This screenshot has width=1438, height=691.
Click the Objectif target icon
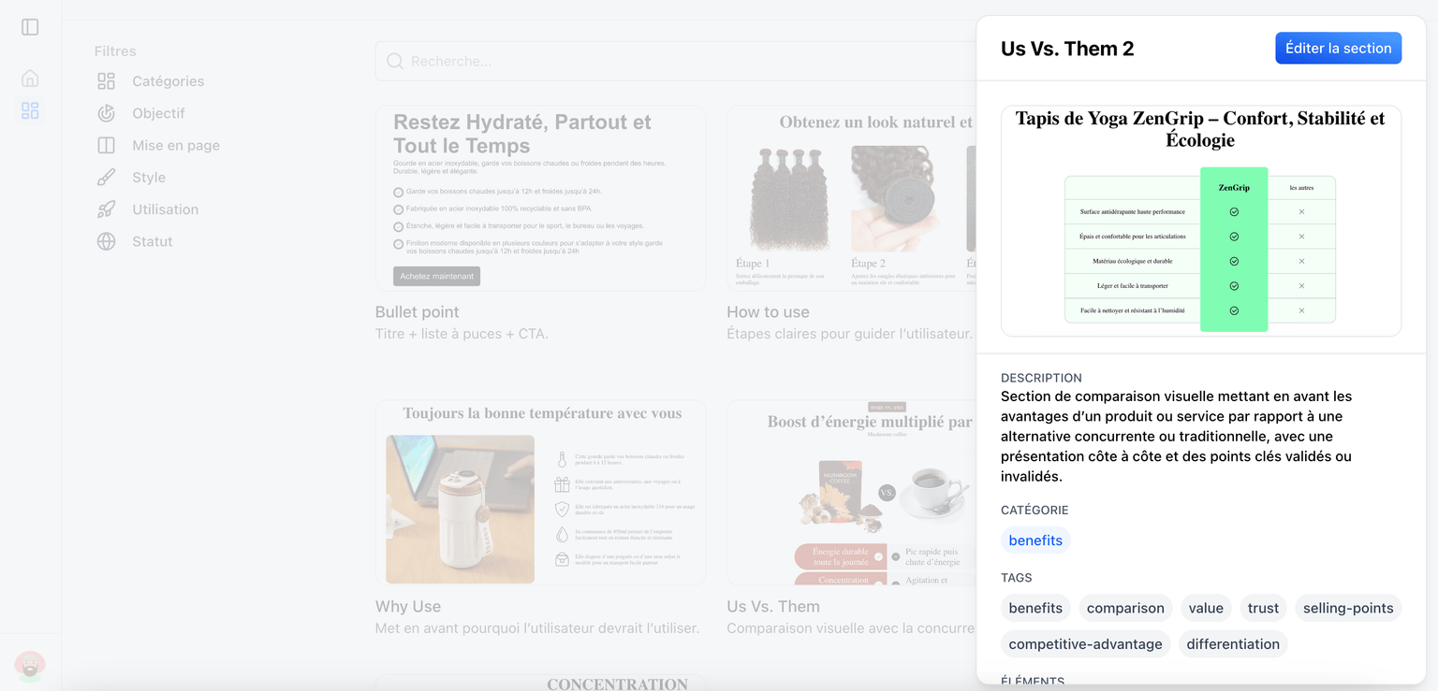click(107, 113)
